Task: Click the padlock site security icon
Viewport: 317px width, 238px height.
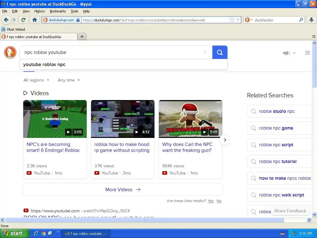Action: click(78, 20)
